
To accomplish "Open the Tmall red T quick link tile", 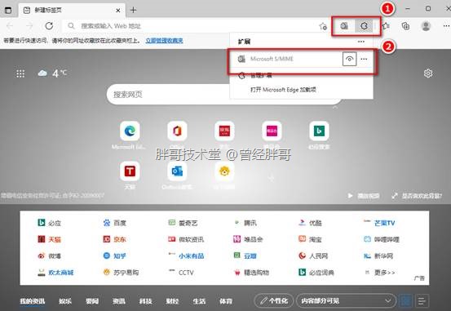I will click(x=130, y=171).
